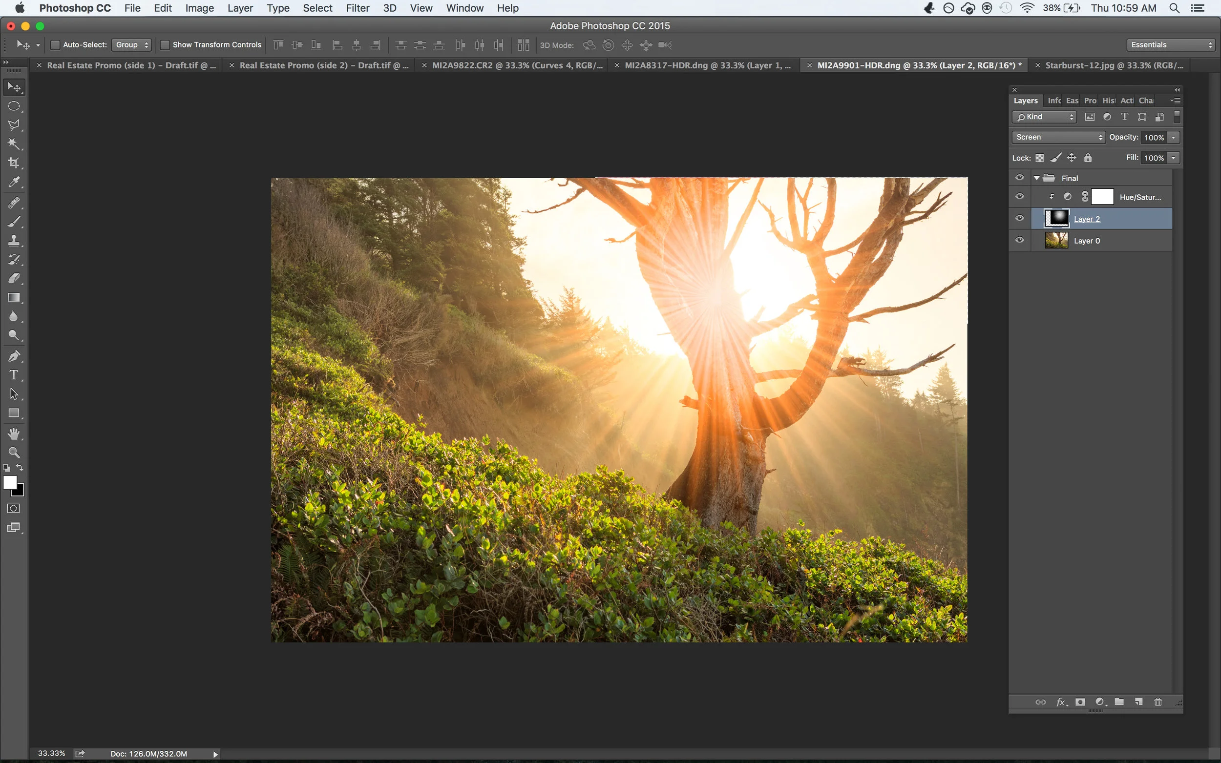1221x763 pixels.
Task: Open Wi-Fi status menu
Action: coord(1027,8)
